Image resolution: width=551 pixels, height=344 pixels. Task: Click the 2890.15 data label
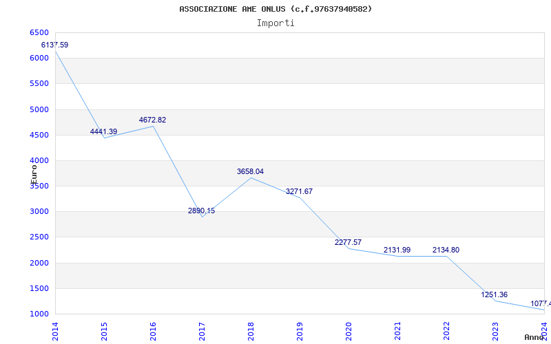pyautogui.click(x=201, y=211)
